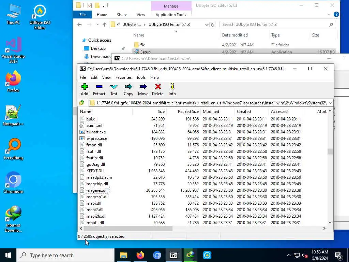This screenshot has height=262, width=349.
Task: Sort by Accessed column header
Action: [286, 112]
